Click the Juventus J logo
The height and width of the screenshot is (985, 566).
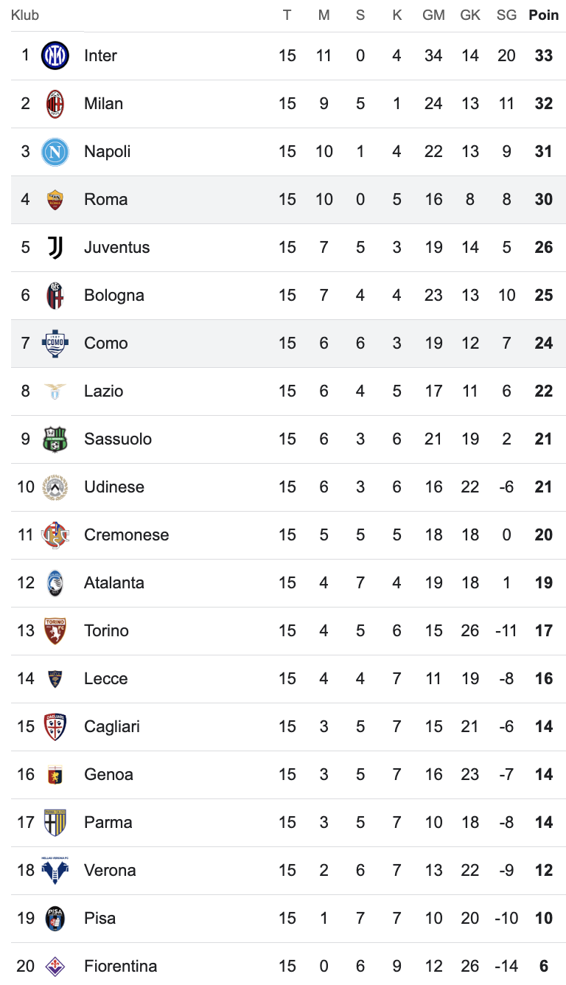tap(55, 248)
